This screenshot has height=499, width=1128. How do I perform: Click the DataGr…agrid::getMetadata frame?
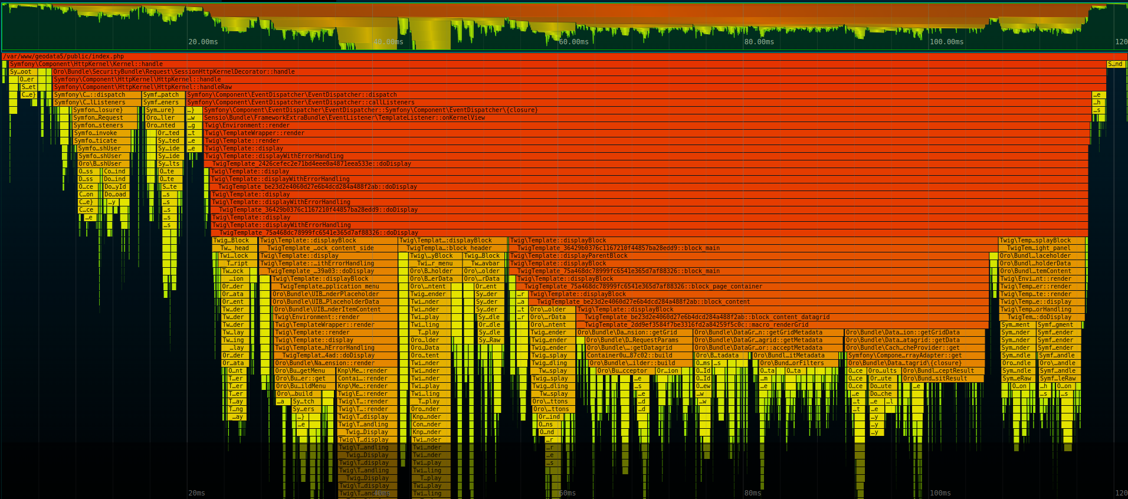click(768, 340)
